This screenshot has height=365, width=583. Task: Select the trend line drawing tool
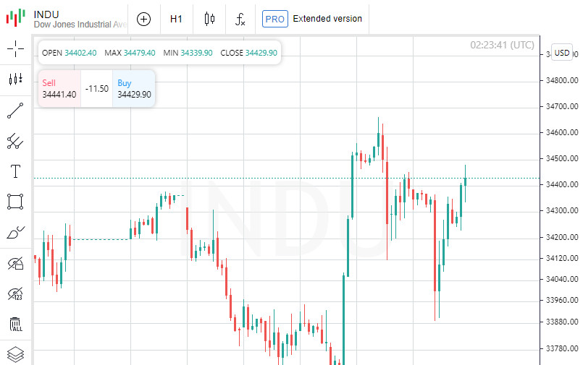click(16, 111)
